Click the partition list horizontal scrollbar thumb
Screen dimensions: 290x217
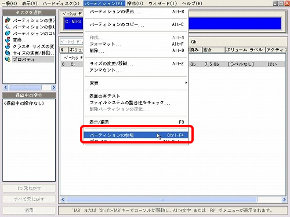162,200
